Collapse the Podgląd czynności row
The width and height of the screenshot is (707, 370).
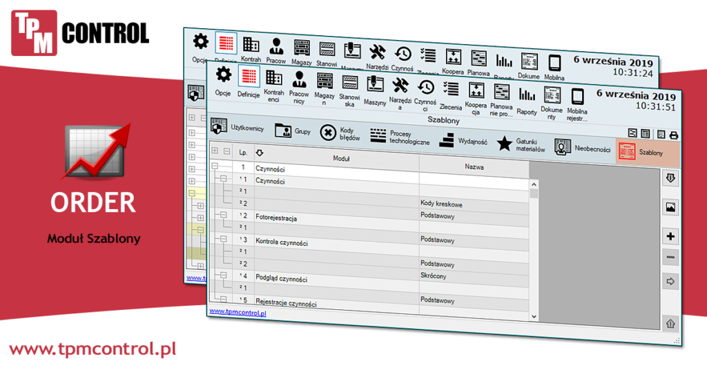[x=223, y=275]
